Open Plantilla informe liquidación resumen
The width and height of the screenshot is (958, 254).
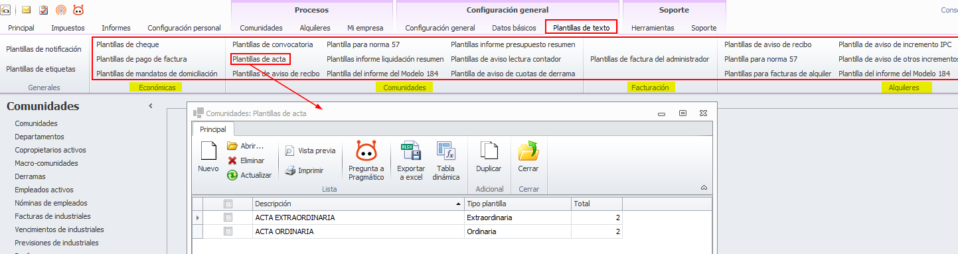[x=385, y=59]
